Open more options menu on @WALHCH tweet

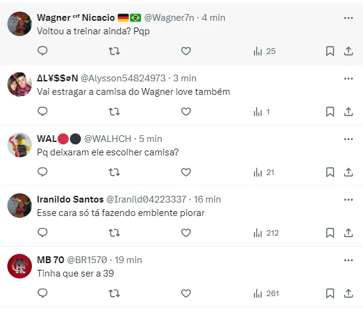point(348,139)
